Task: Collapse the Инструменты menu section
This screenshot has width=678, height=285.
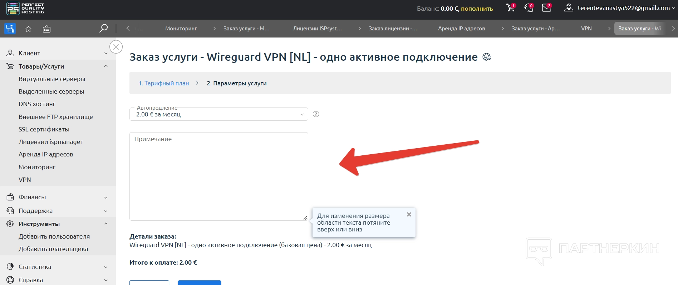Action: [106, 224]
